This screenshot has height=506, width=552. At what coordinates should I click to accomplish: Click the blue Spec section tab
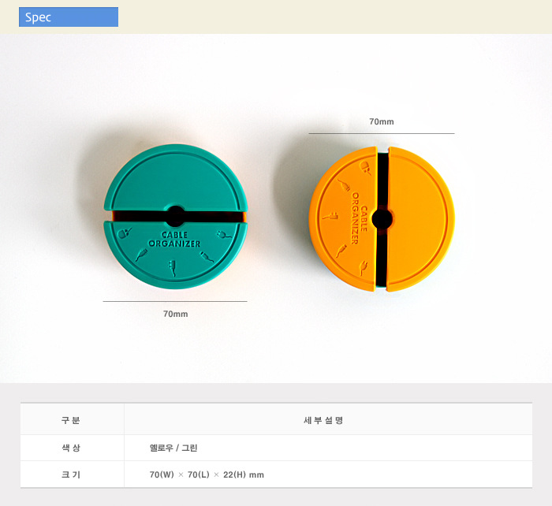(x=69, y=17)
